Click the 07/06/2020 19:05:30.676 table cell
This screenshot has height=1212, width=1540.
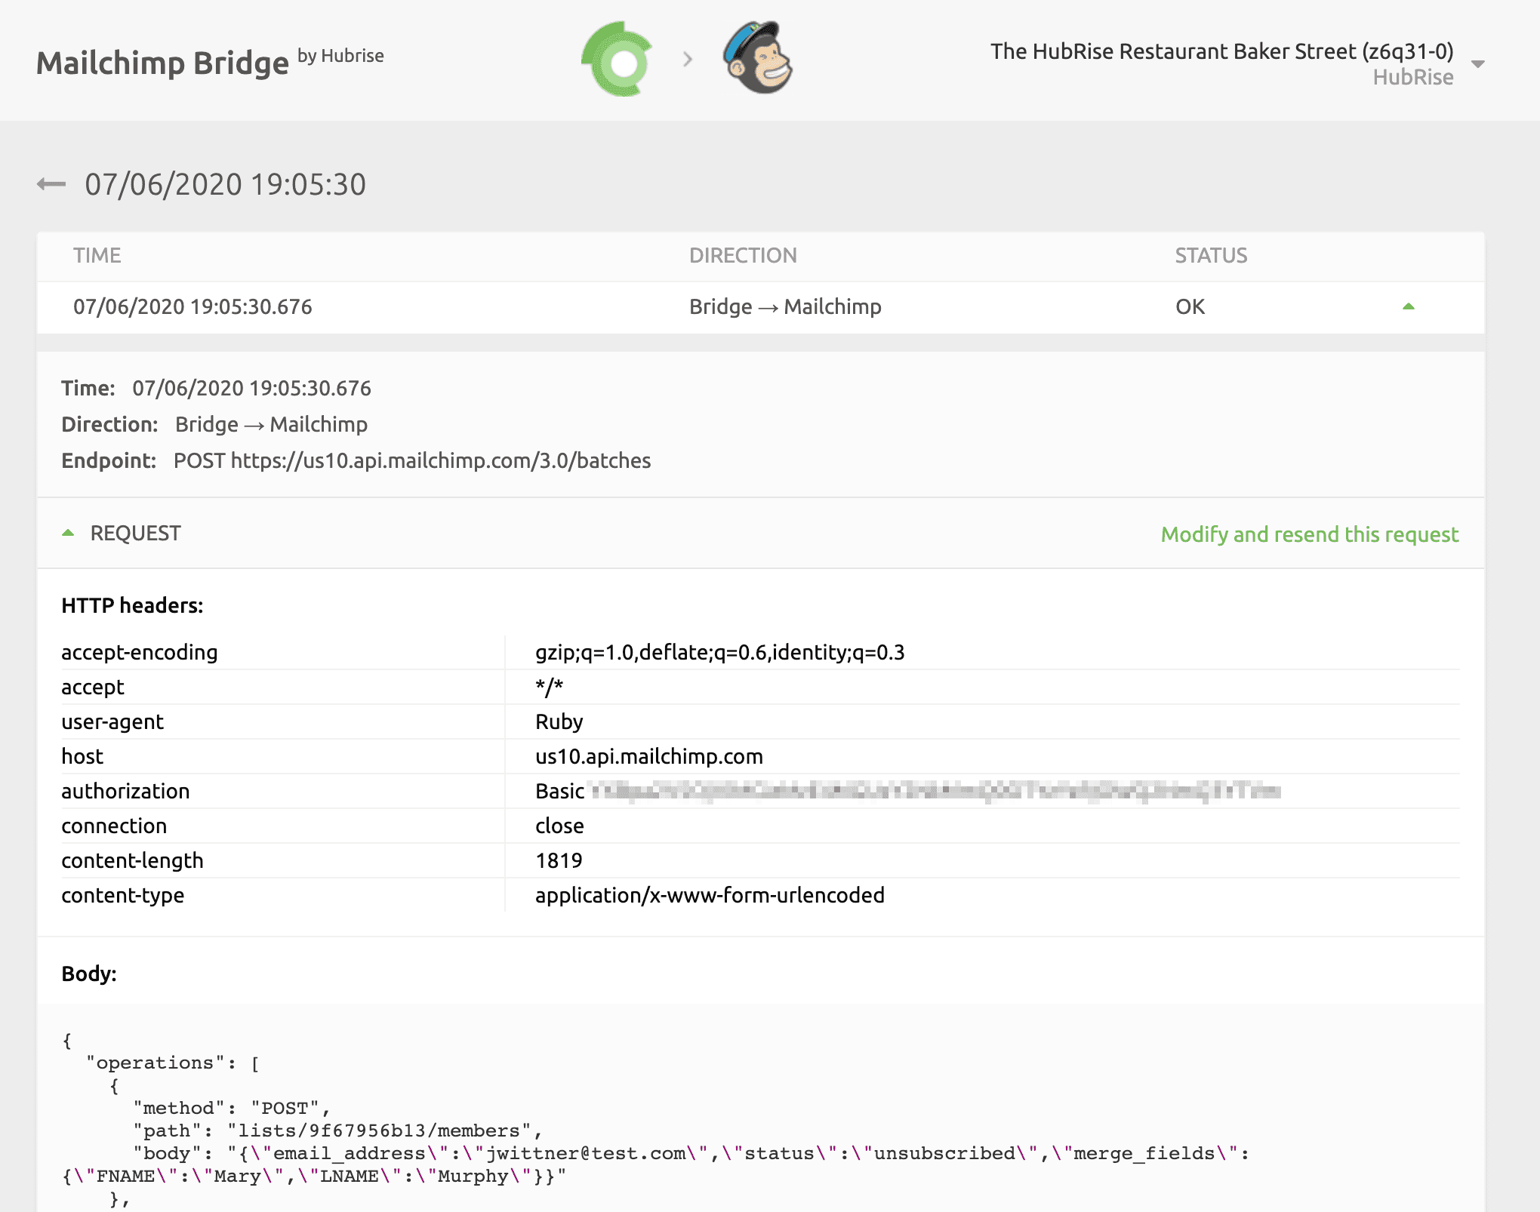click(x=192, y=306)
